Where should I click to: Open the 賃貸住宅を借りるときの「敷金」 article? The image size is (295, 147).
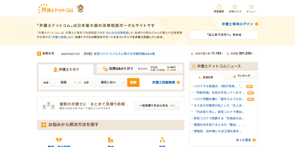[219, 125]
